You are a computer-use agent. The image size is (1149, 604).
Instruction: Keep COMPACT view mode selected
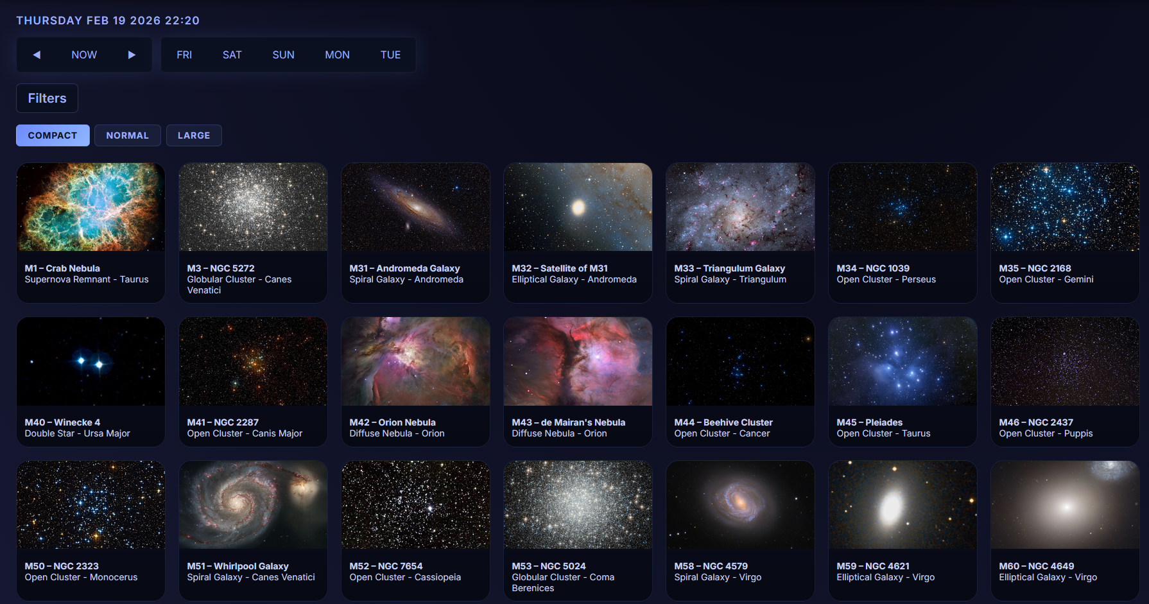[53, 135]
